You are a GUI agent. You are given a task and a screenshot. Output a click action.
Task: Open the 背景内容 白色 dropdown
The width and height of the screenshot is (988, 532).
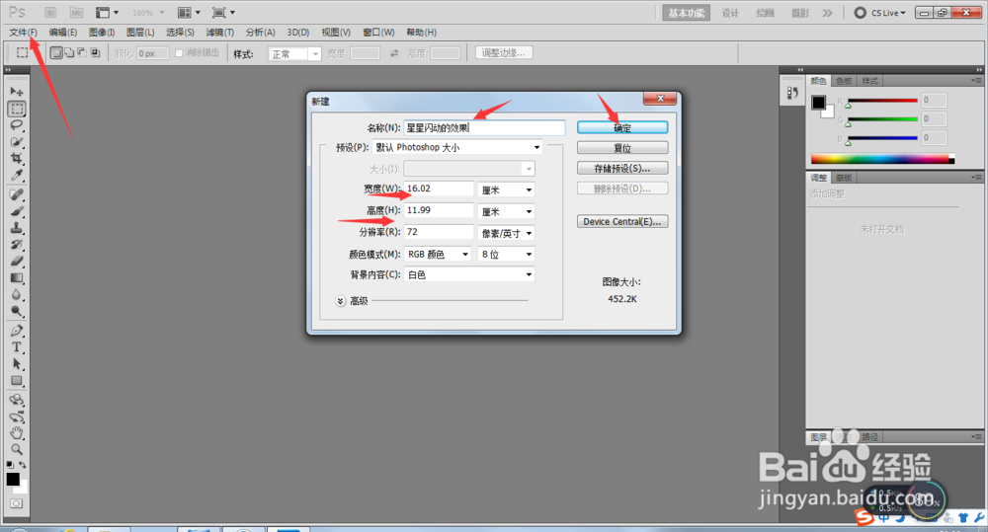point(468,274)
